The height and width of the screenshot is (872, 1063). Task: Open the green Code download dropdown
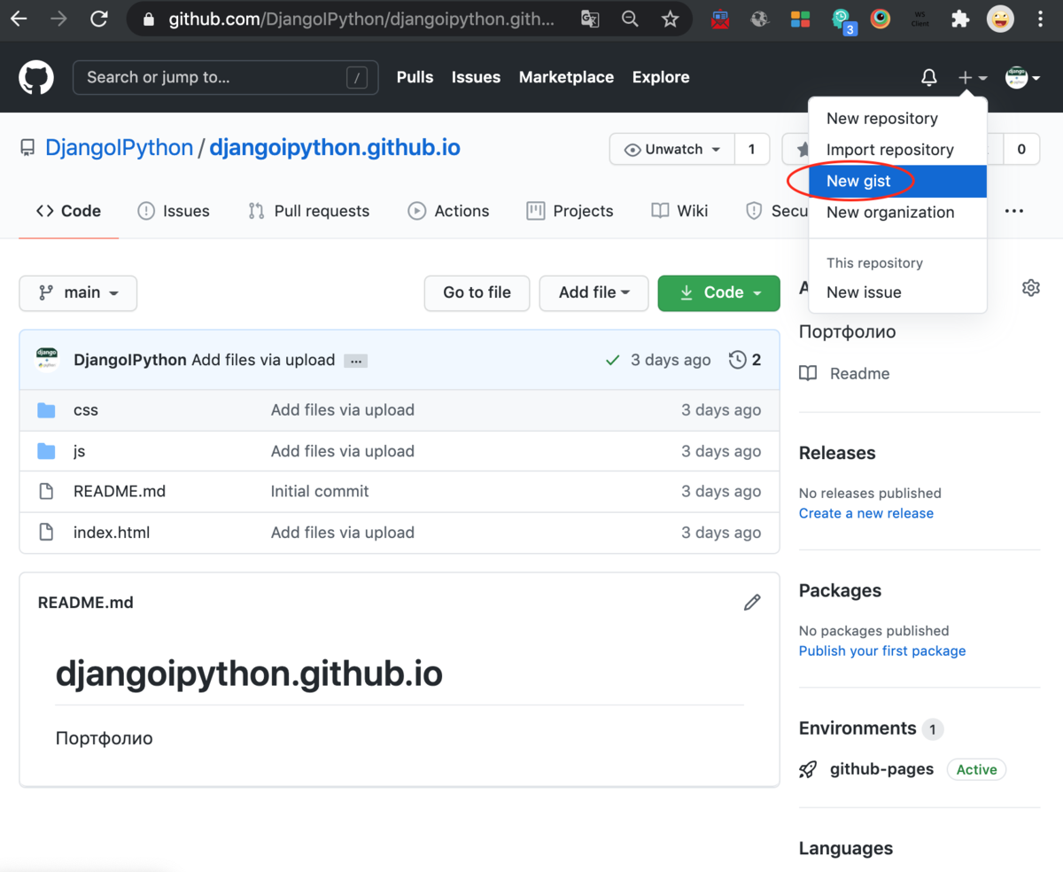(x=719, y=293)
